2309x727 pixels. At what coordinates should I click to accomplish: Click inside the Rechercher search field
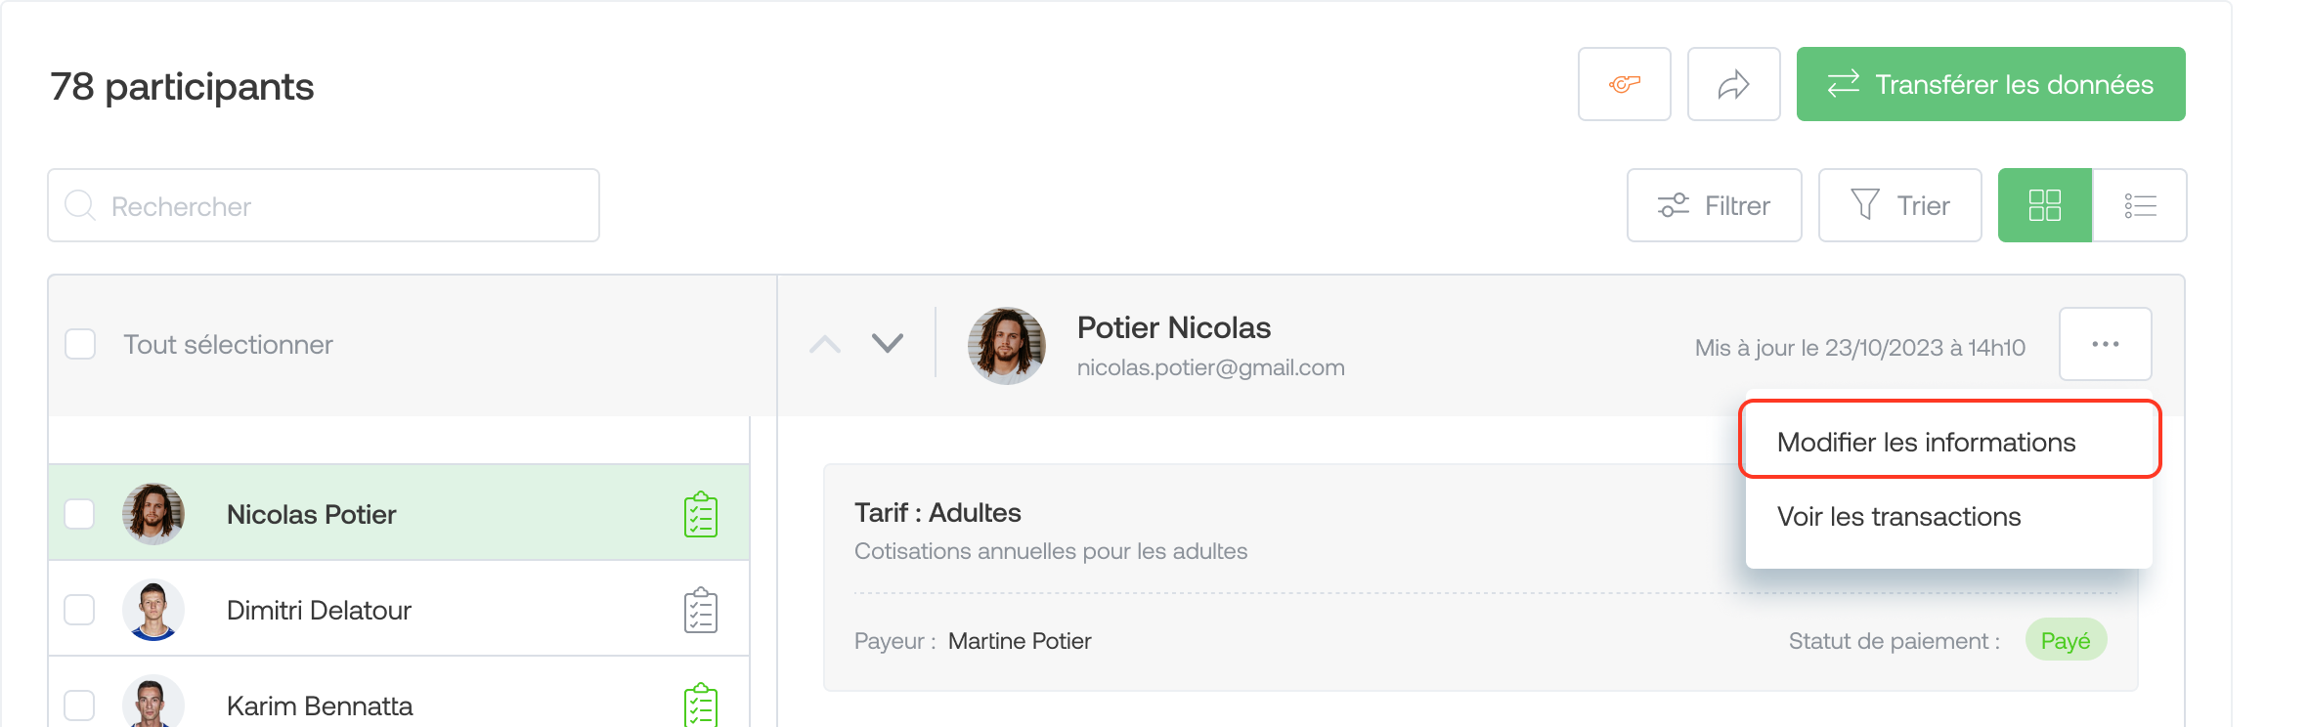point(324,205)
